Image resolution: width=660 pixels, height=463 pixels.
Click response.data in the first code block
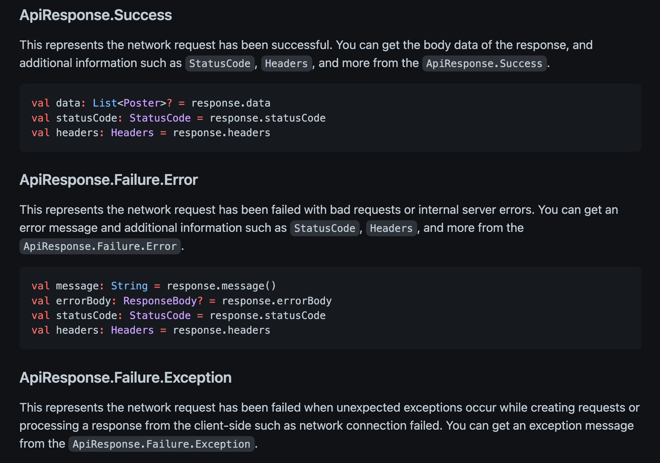tap(231, 103)
